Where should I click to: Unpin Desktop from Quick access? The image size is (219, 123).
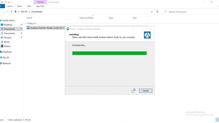point(21,25)
